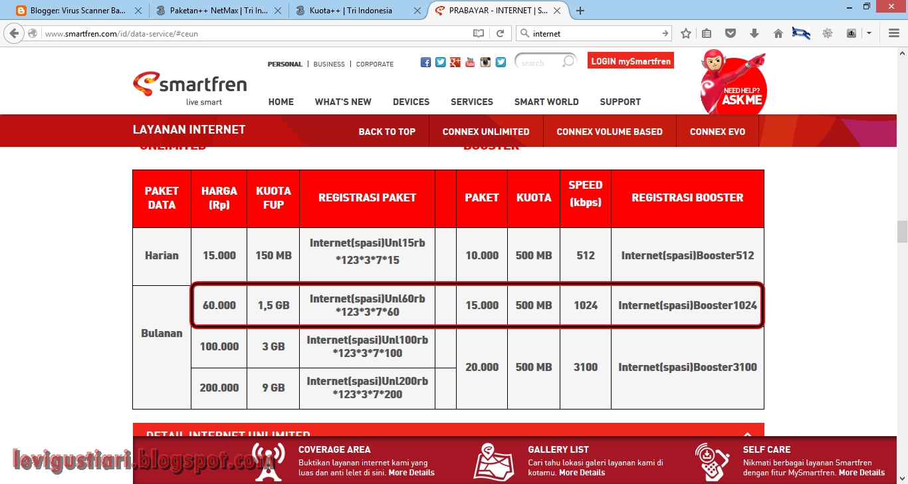Click the Internet(spasi)Booster512 cell
Image resolution: width=908 pixels, height=484 pixels.
pyautogui.click(x=687, y=255)
